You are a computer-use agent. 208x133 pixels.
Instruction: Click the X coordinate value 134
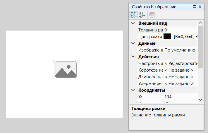[x=180, y=97]
